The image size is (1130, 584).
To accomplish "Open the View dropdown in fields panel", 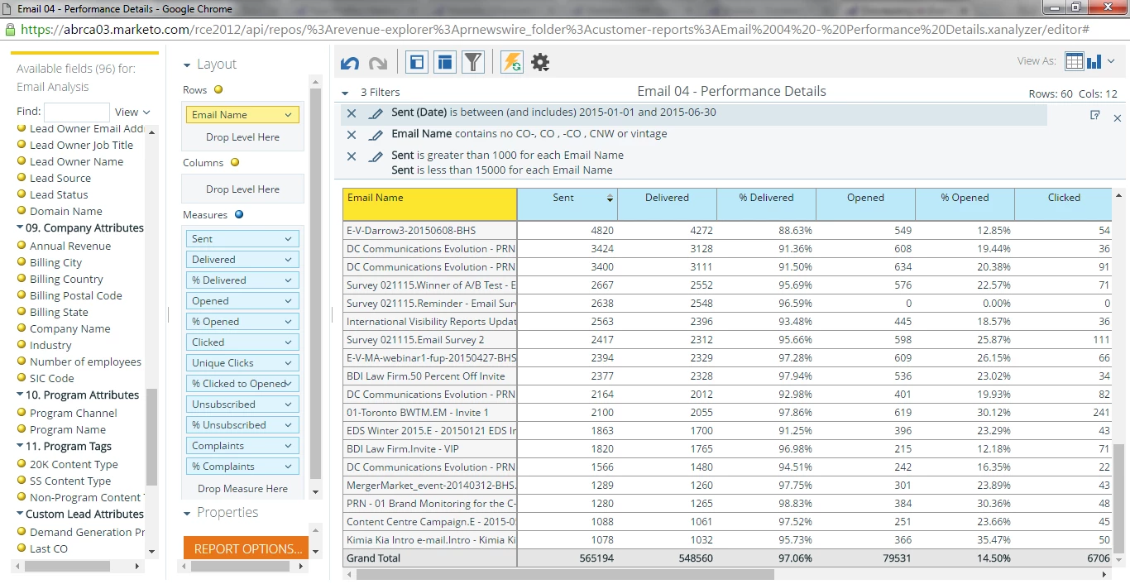I will 132,112.
